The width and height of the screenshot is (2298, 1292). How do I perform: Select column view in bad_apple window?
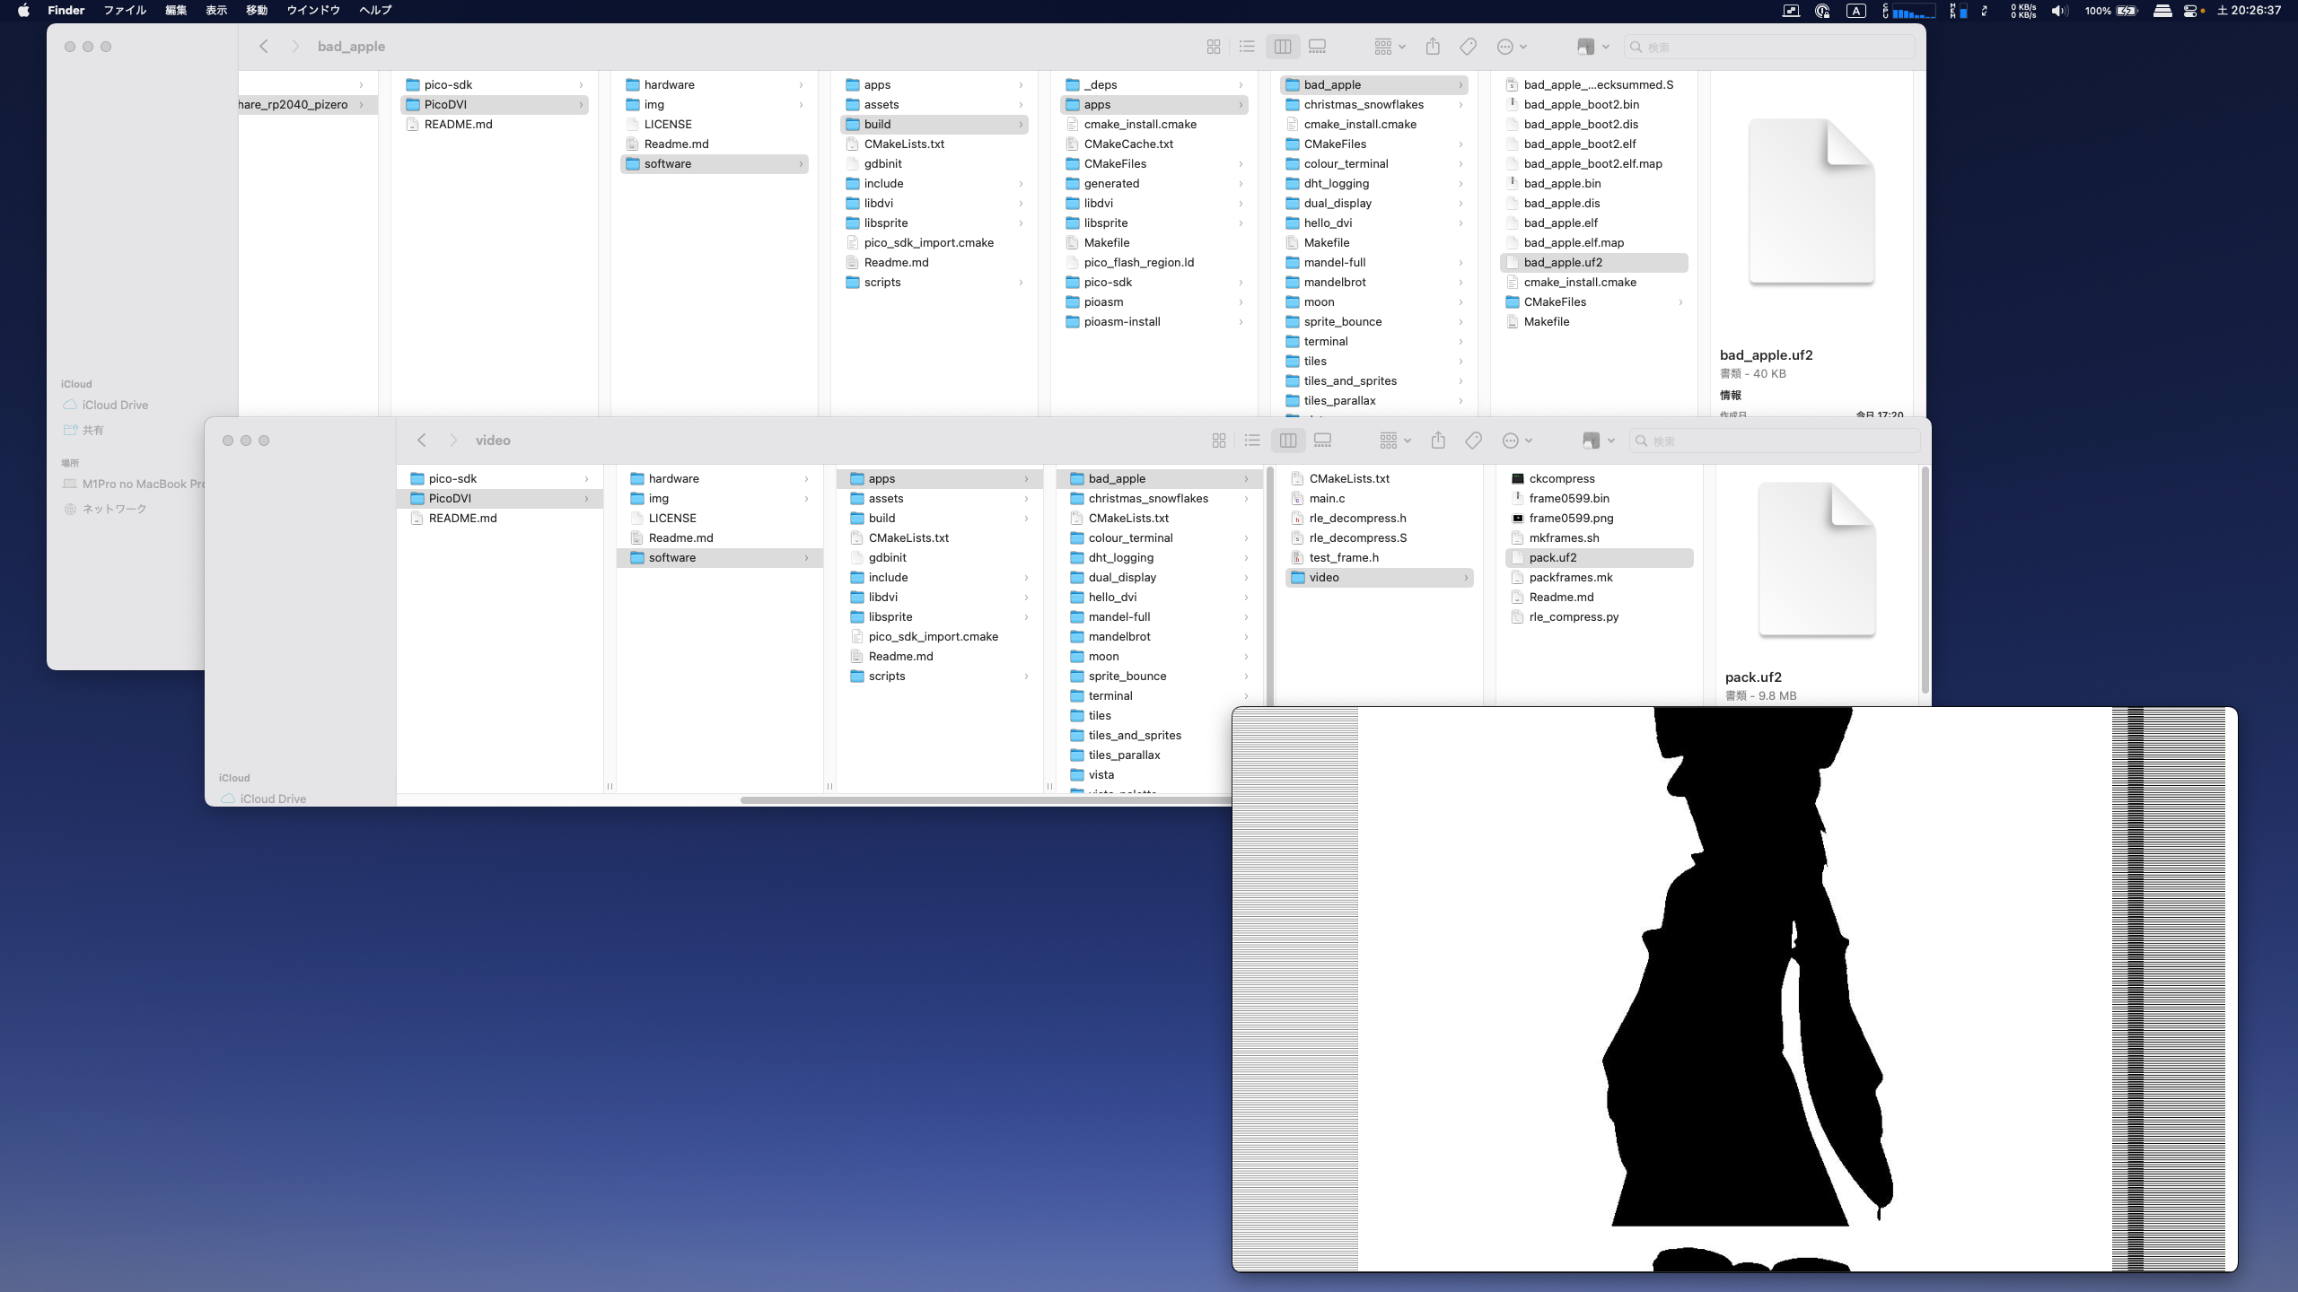(1283, 47)
